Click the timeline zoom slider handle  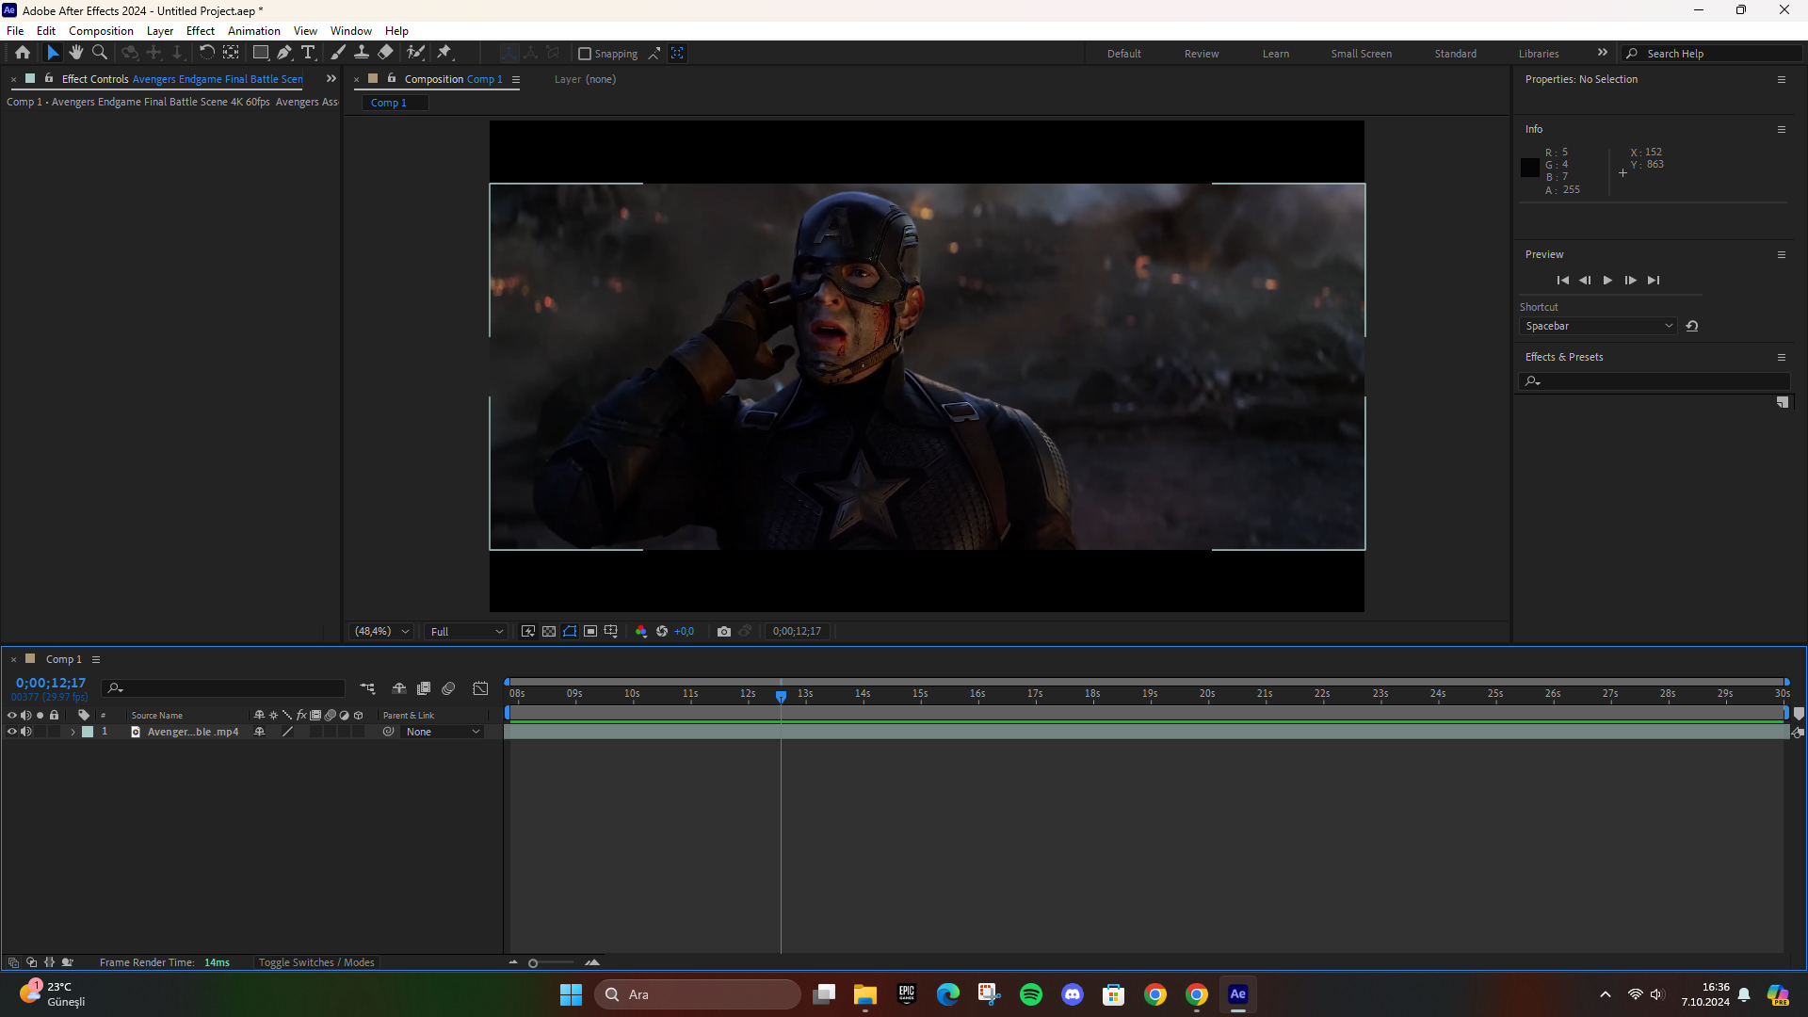point(533,962)
